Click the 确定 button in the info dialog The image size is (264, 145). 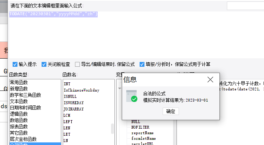click(x=170, y=111)
